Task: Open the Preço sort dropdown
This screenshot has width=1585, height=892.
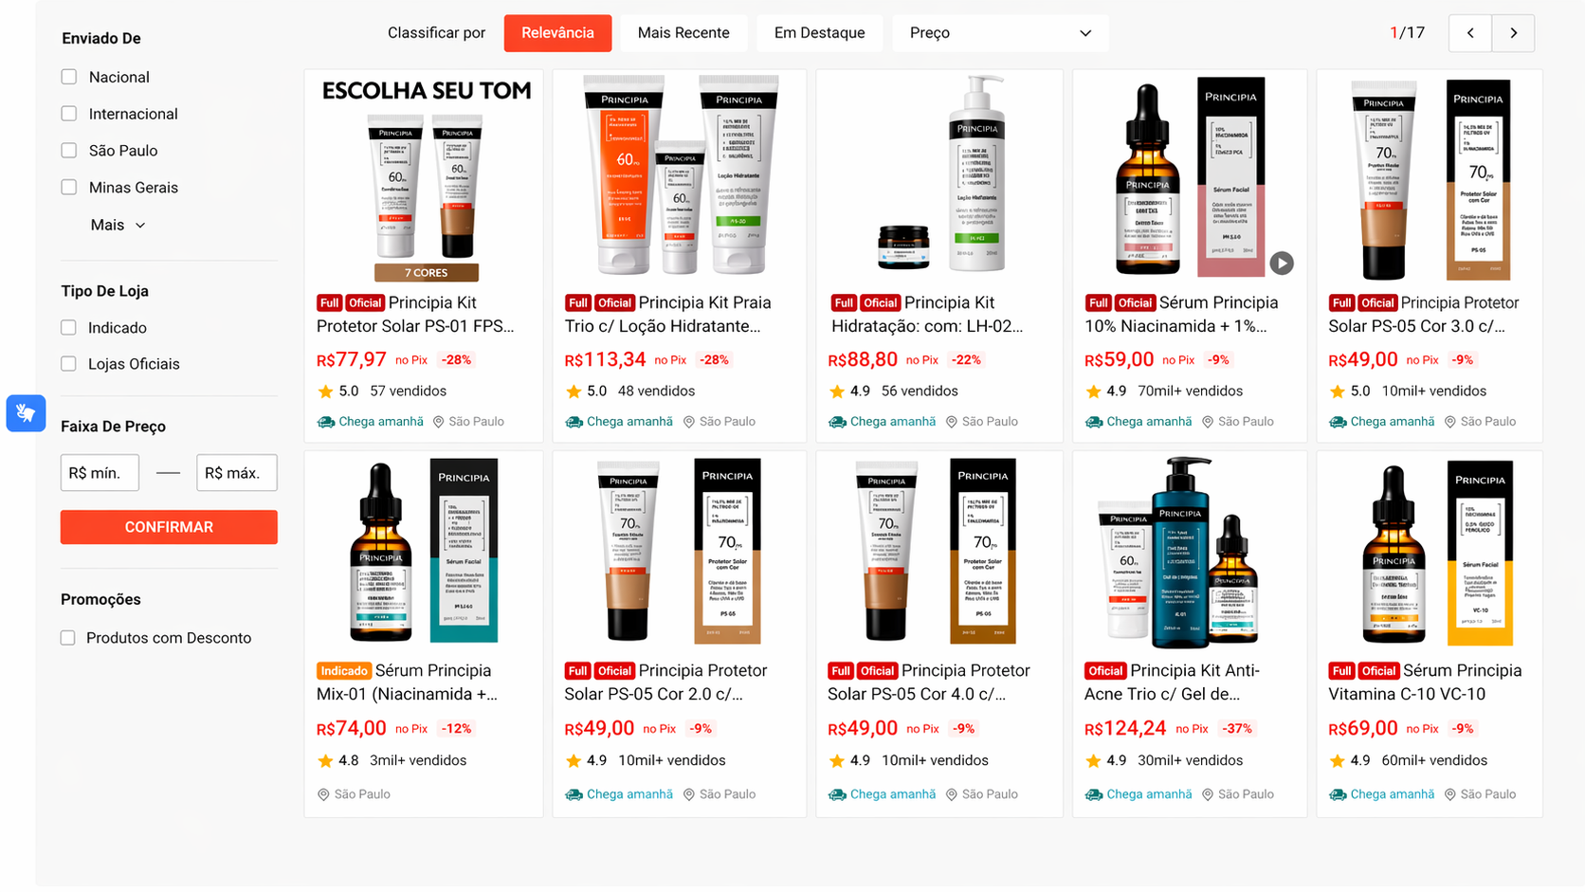Action: coord(1000,33)
